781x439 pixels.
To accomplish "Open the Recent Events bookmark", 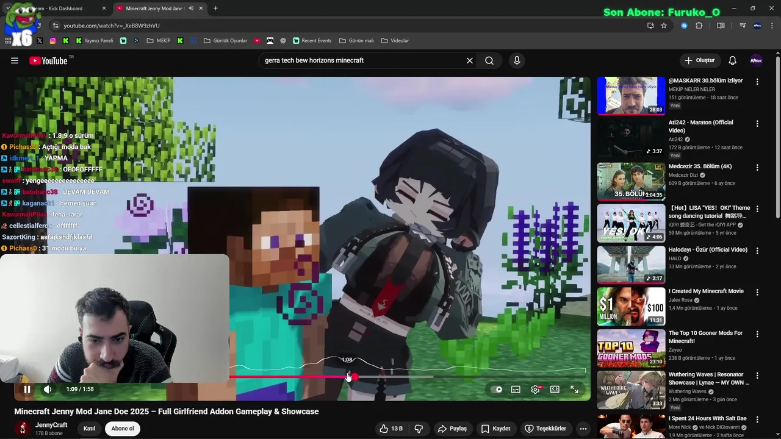I will click(x=312, y=41).
